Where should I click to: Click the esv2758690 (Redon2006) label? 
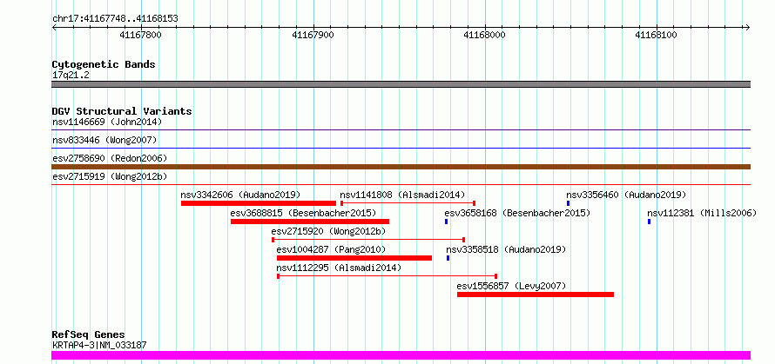click(110, 158)
